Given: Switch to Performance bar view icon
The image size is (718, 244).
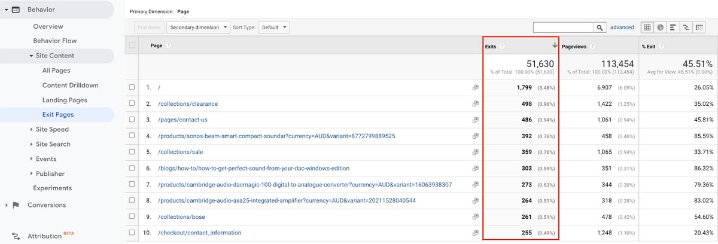Looking at the screenshot, I should [673, 28].
